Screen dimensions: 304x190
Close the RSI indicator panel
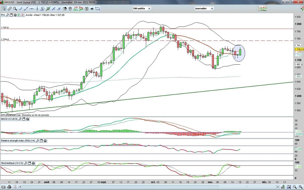pyautogui.click(x=45, y=141)
